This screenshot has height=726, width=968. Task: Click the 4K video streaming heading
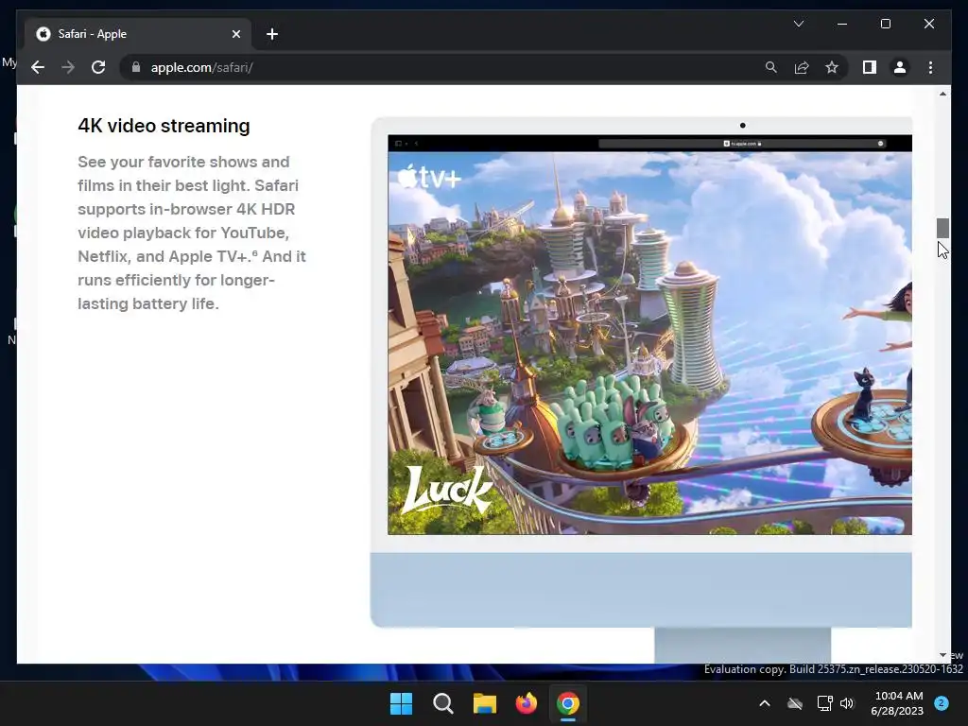(164, 126)
